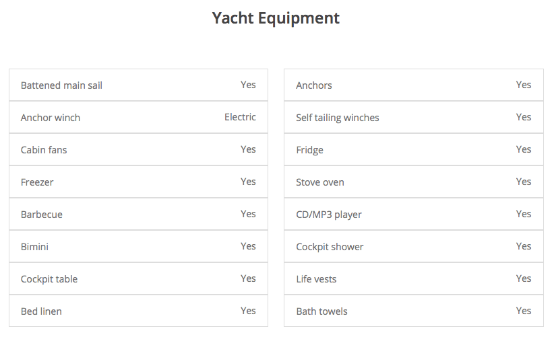The image size is (554, 341).
Task: Click the Self tailing winches label
Action: pos(338,118)
